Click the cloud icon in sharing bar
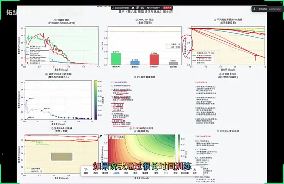284x184 pixels. [133, 8]
